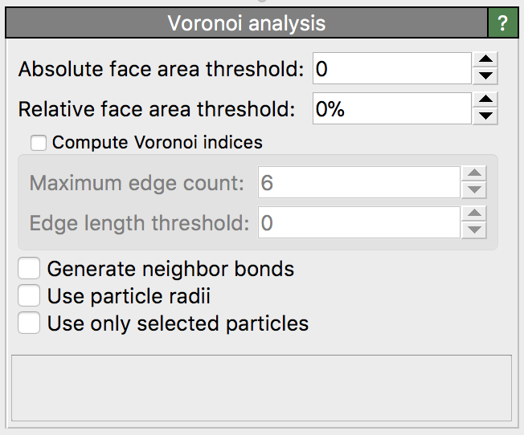The image size is (524, 435).
Task: Toggle Generate neighbor bonds option
Action: 30,268
